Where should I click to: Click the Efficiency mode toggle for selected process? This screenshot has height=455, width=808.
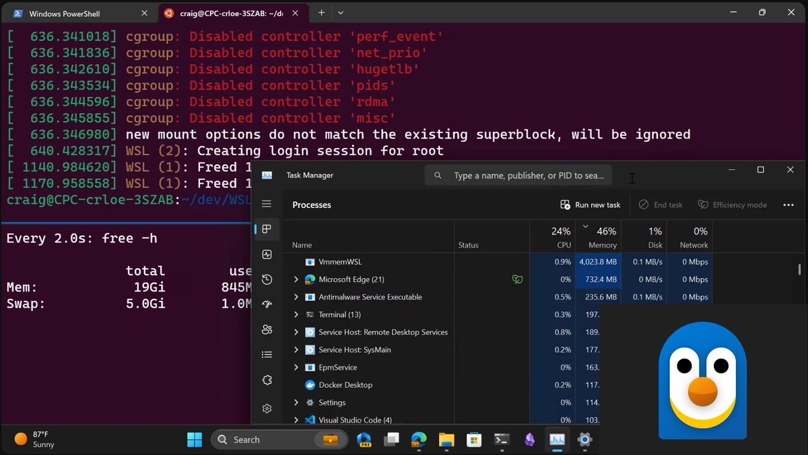coord(733,205)
